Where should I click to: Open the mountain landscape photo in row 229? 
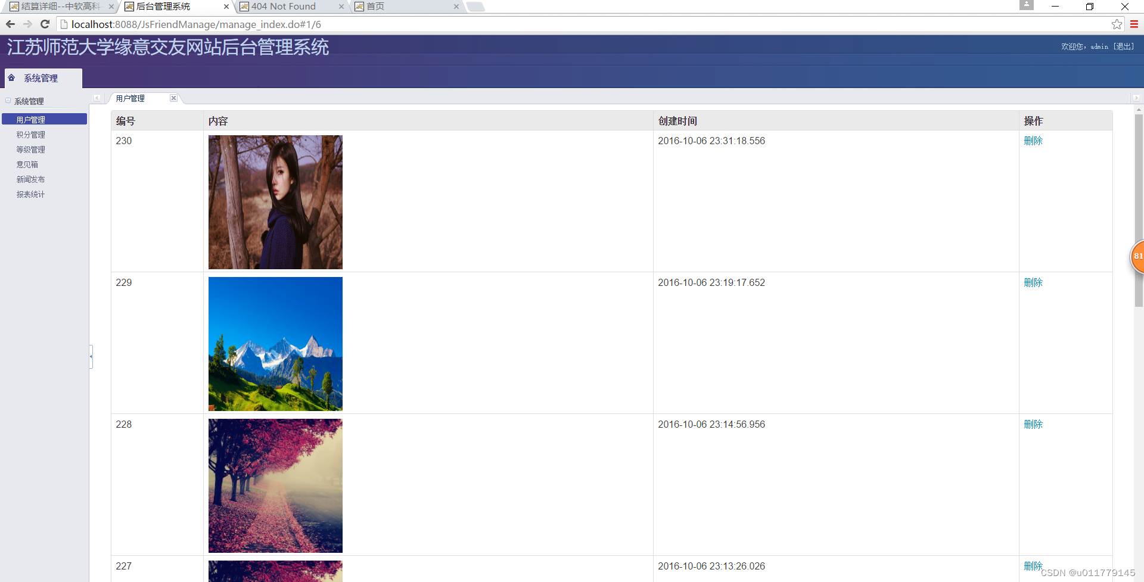click(275, 344)
